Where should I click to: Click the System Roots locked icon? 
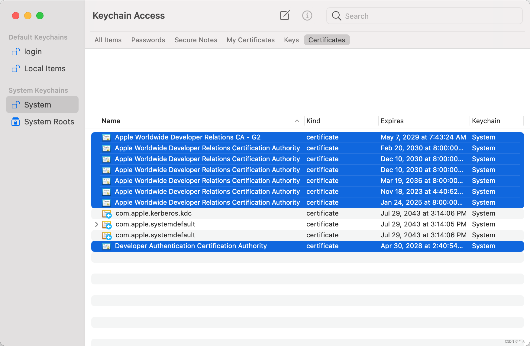pyautogui.click(x=16, y=122)
